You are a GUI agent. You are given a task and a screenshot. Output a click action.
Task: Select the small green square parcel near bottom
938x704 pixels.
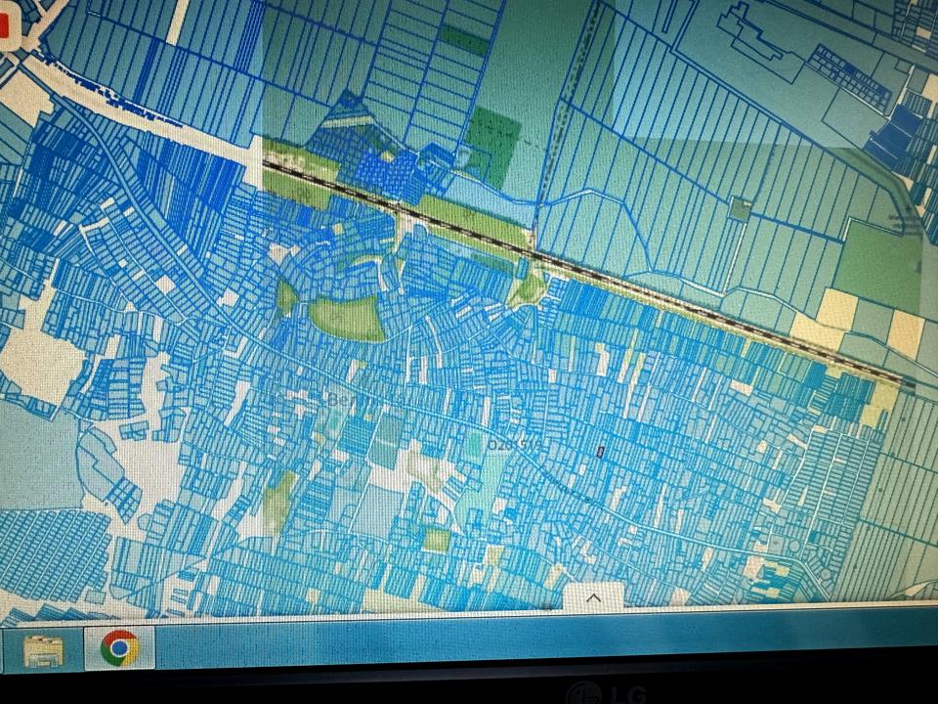point(437,540)
